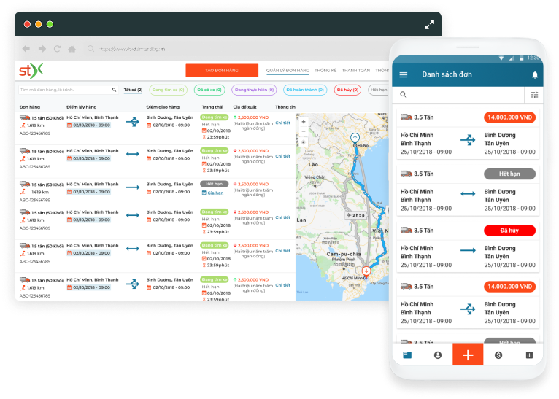Screen dimensions: 559x399
Task: Click the 'TẠO ĐƠN HÀNG' button
Action: (222, 71)
